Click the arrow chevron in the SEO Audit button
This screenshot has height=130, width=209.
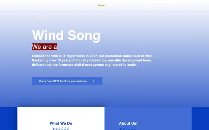94,81
